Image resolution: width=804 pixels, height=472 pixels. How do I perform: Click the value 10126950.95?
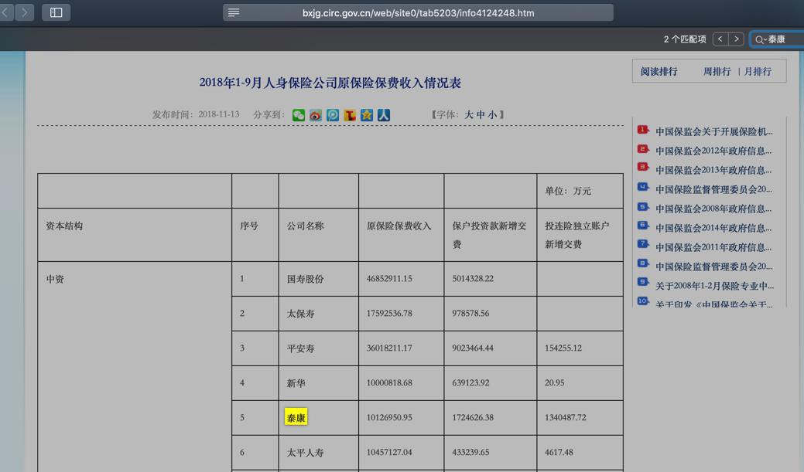[389, 418]
